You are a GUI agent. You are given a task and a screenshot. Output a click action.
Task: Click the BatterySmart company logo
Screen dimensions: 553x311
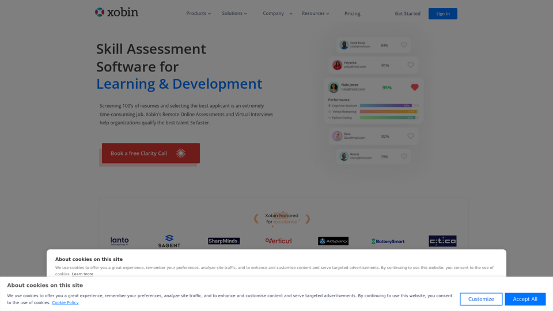(388, 241)
